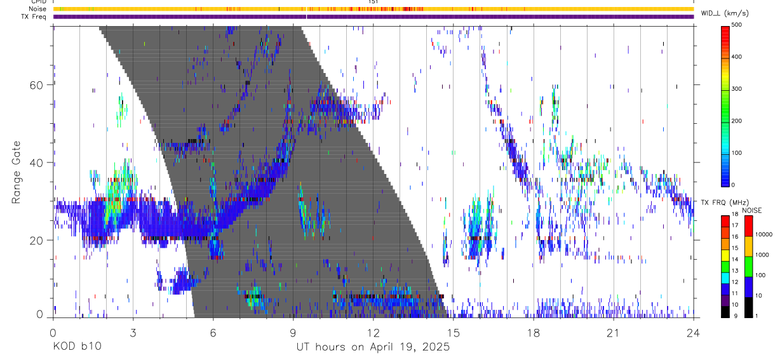Click the 'KOD b10' radar label

(76, 347)
